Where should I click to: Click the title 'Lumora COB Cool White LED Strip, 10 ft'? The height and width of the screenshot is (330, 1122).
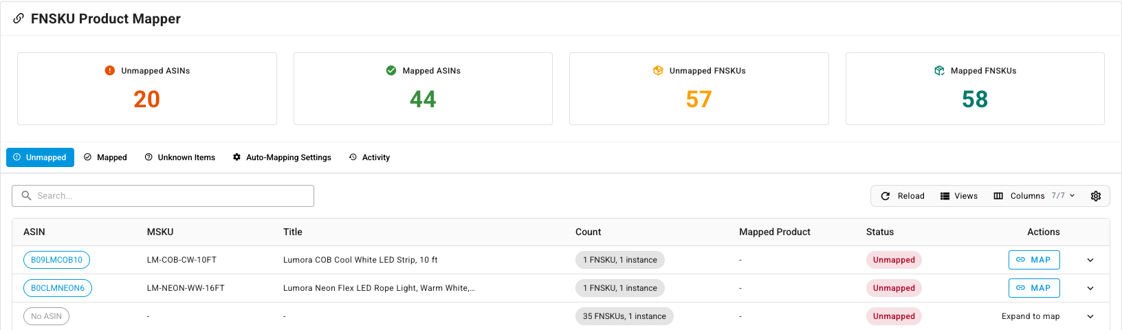pyautogui.click(x=360, y=260)
